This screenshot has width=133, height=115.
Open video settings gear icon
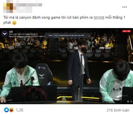128,102
